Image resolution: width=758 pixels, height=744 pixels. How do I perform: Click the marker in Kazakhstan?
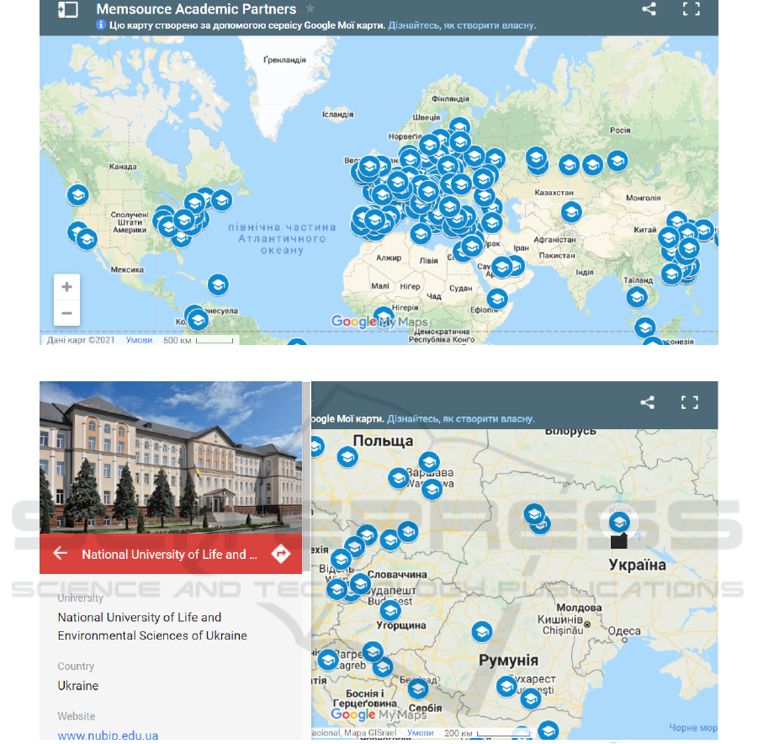[x=571, y=212]
